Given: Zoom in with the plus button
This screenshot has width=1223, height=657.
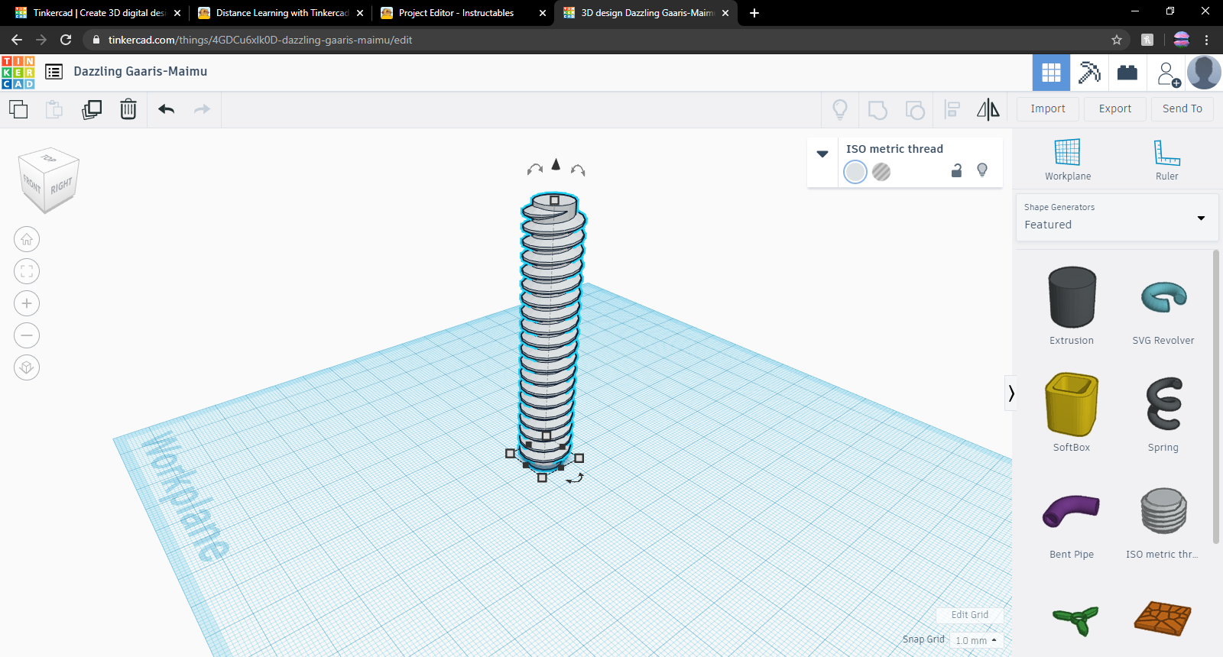Looking at the screenshot, I should 27,303.
